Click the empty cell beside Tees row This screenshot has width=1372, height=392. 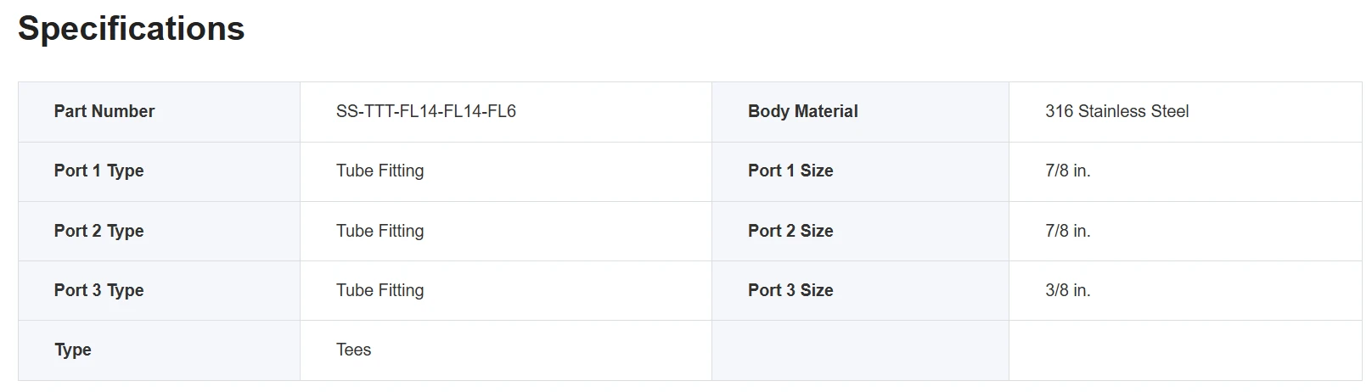(860, 350)
